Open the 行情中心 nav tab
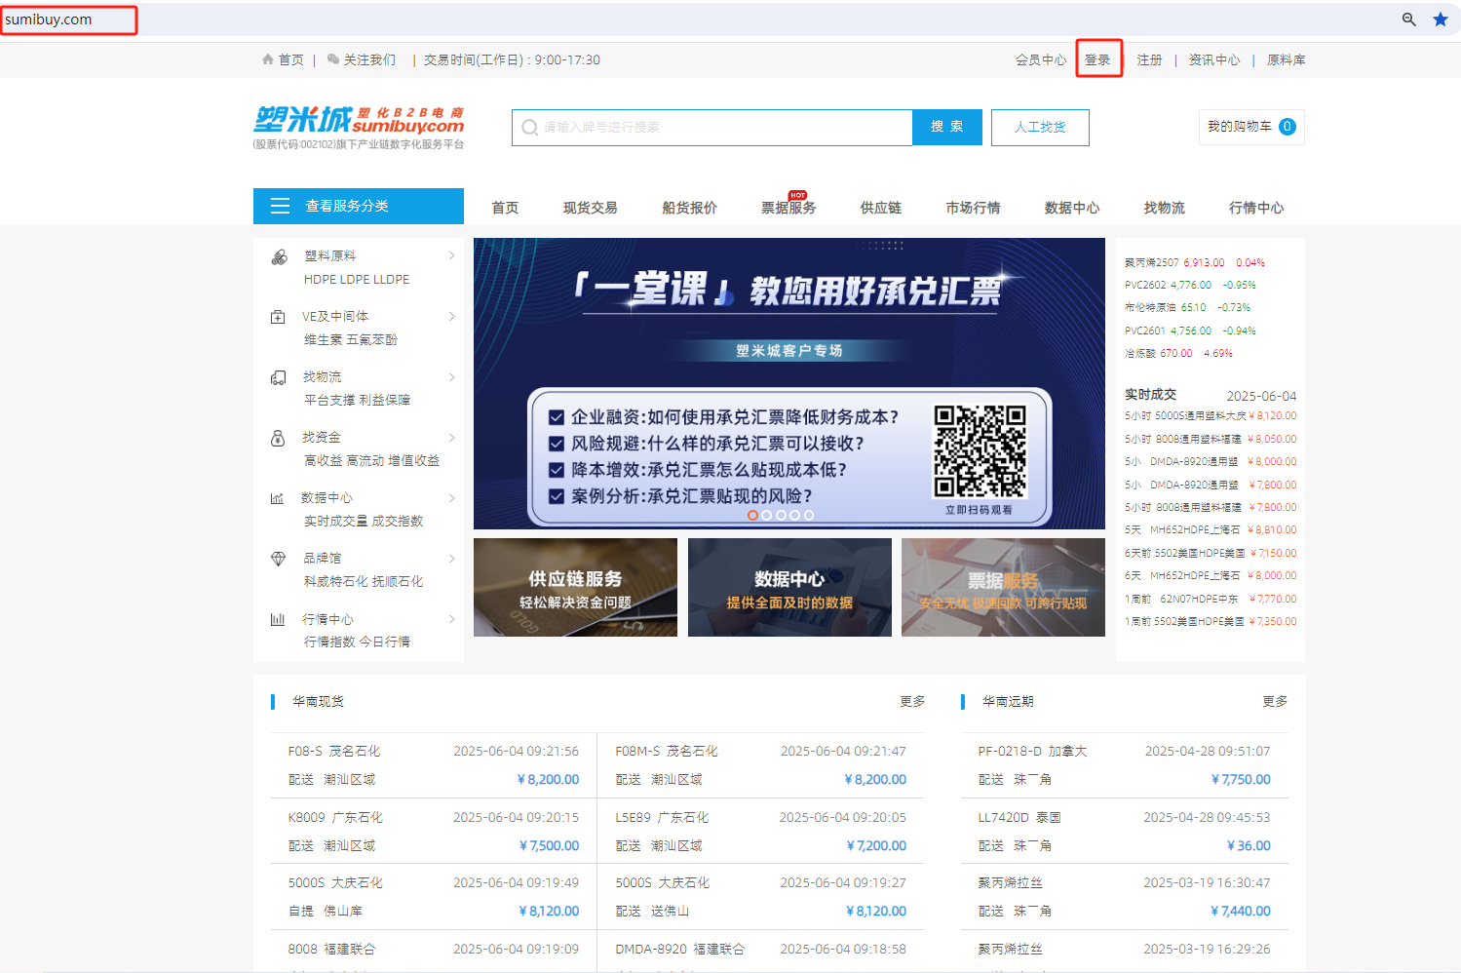This screenshot has width=1461, height=973. pos(1256,208)
